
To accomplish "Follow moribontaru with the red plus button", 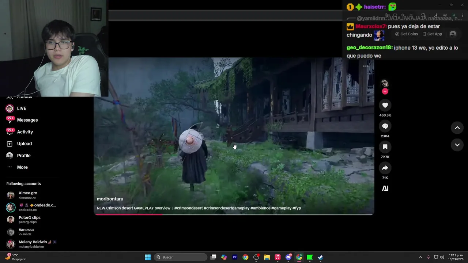I will click(x=385, y=91).
